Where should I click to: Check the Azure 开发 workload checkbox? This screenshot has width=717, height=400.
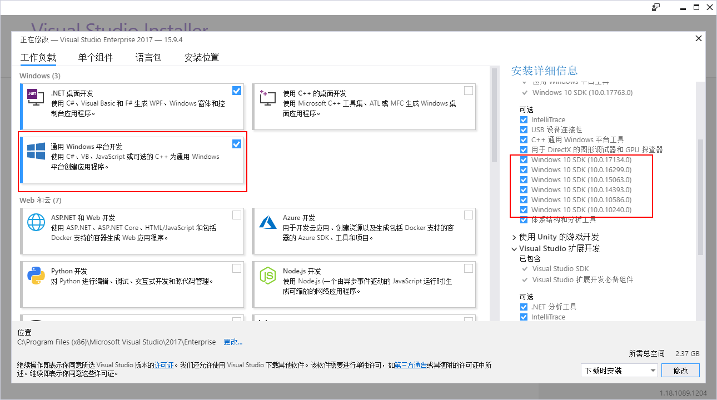469,215
